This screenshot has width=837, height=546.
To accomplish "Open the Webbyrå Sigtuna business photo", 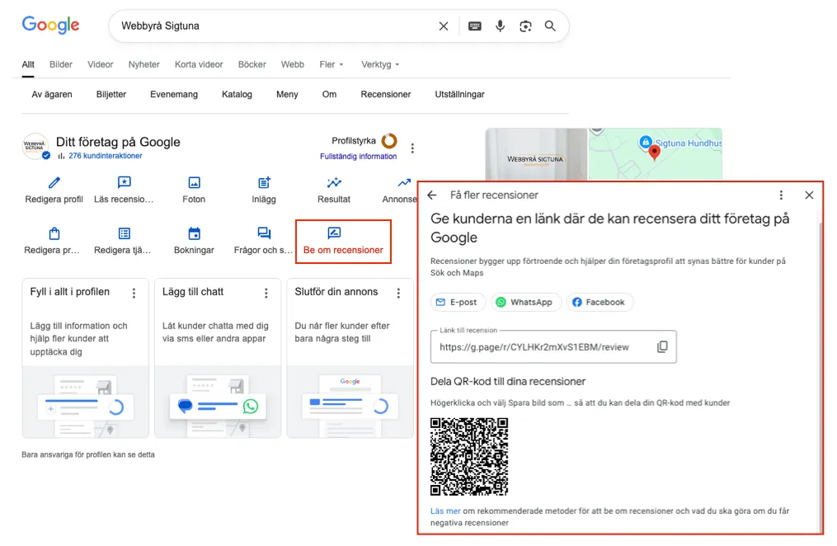I will tap(536, 155).
